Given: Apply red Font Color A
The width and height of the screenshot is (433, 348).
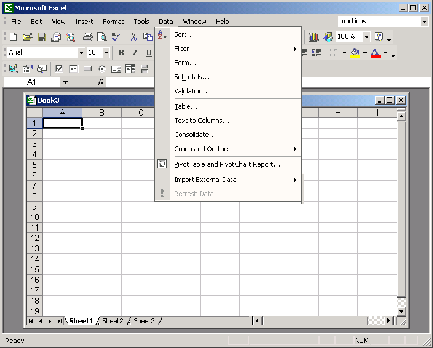Looking at the screenshot, I should point(376,52).
